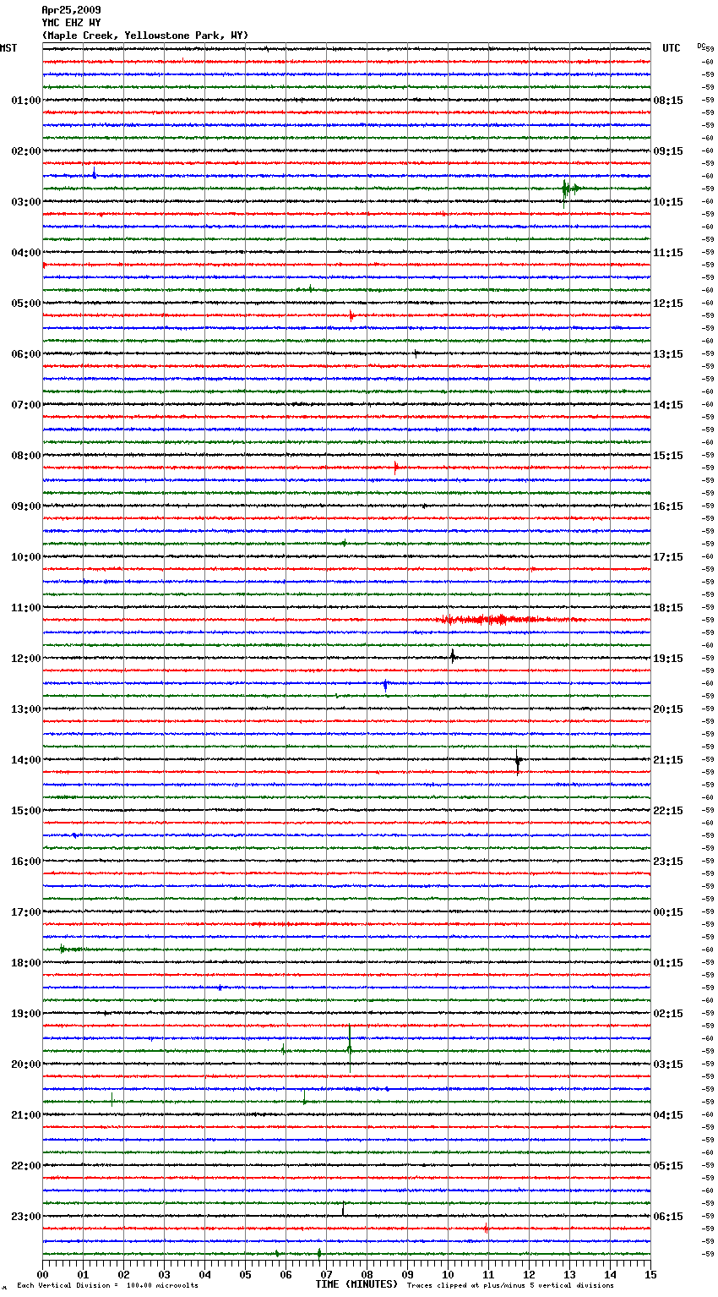Viewport: 718px width, 1297px height.
Task: Click the '17:15' UTC time label
Action: pos(668,557)
